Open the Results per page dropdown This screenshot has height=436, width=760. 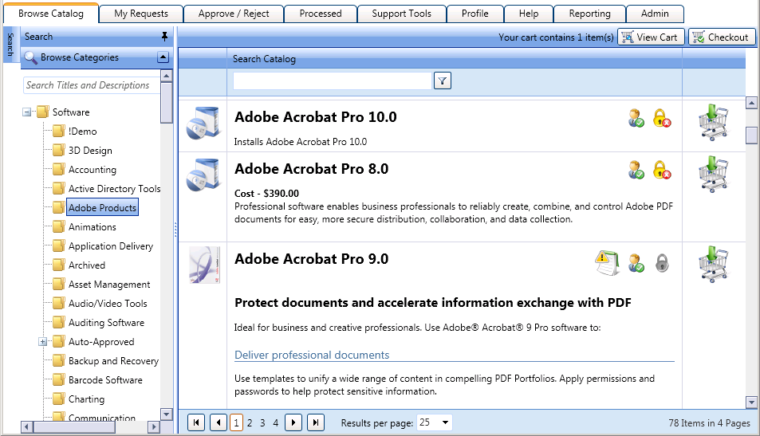(446, 422)
